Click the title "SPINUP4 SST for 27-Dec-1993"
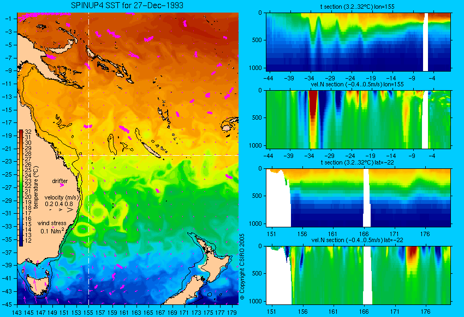464x317 pixels. [x=127, y=5]
